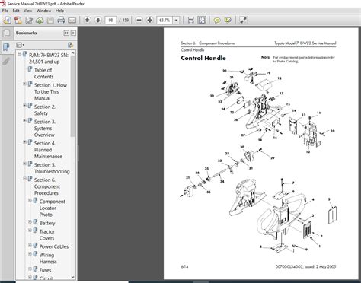Go to previous page arrow icon
This screenshot has width=361, height=283.
(x=88, y=20)
